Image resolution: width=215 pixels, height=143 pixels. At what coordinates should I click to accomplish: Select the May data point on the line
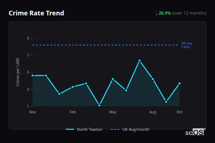coord(113,79)
